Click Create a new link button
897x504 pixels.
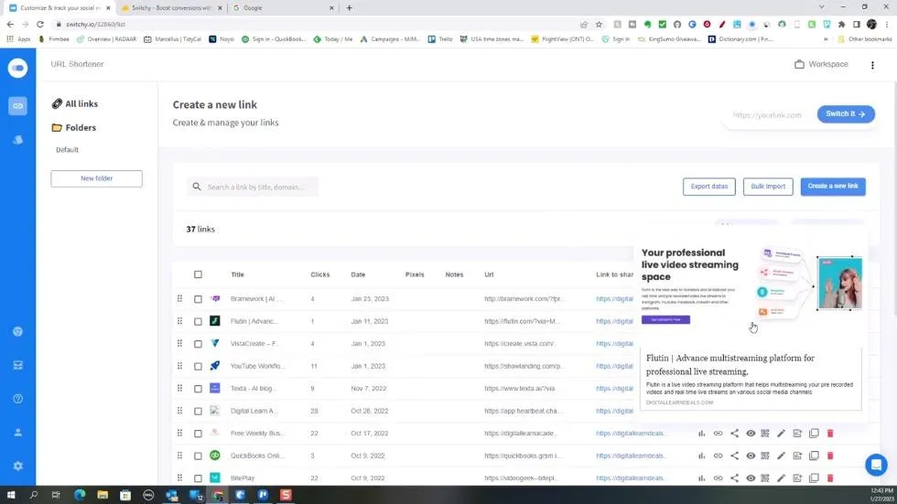[x=833, y=187]
